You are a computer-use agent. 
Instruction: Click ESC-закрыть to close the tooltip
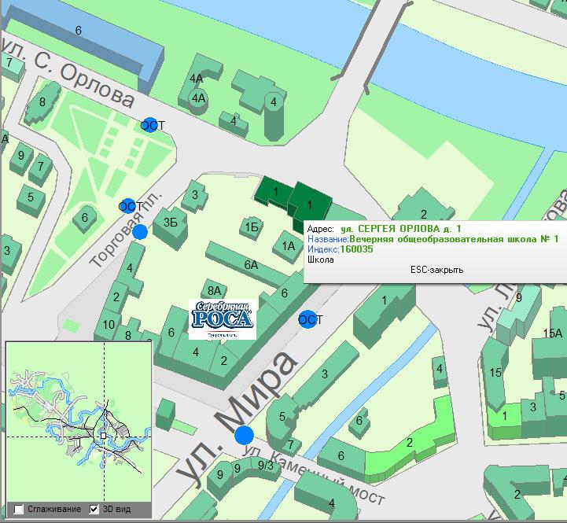point(436,270)
